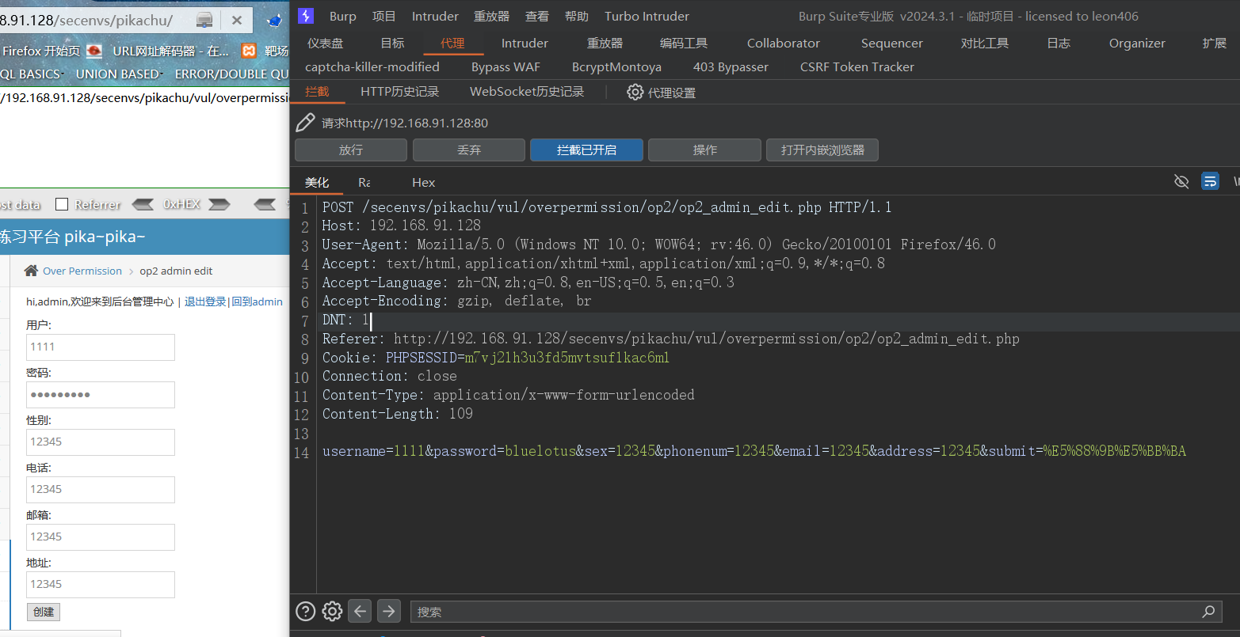Click 创建 button on Pikachu form

coord(44,612)
